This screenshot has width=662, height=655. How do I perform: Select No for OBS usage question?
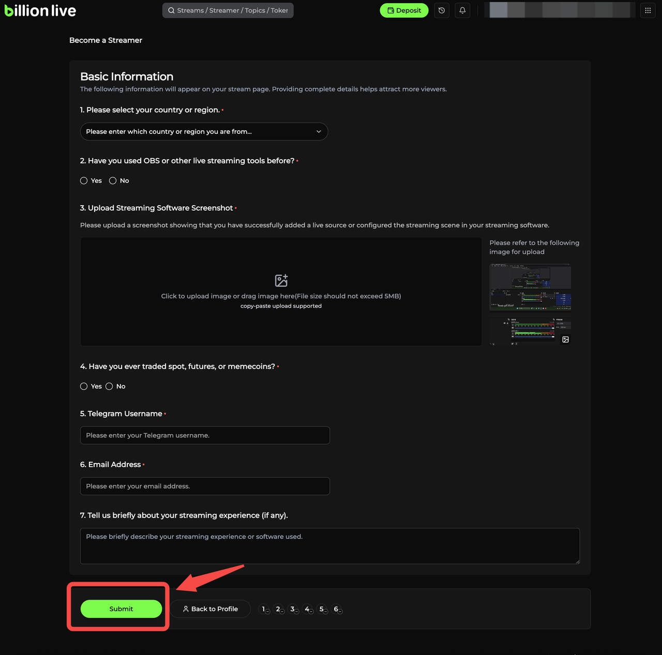click(113, 181)
